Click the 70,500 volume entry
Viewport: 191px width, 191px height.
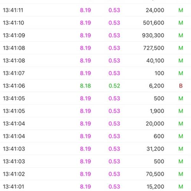coord(155,174)
